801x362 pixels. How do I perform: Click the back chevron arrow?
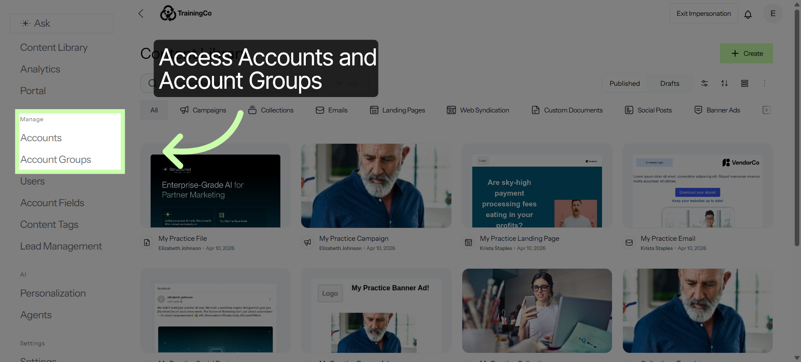141,13
